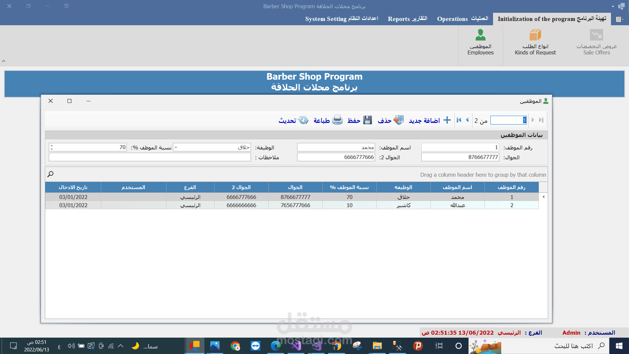Click the grid search magnifier icon
Image resolution: width=629 pixels, height=354 pixels.
pyautogui.click(x=50, y=174)
